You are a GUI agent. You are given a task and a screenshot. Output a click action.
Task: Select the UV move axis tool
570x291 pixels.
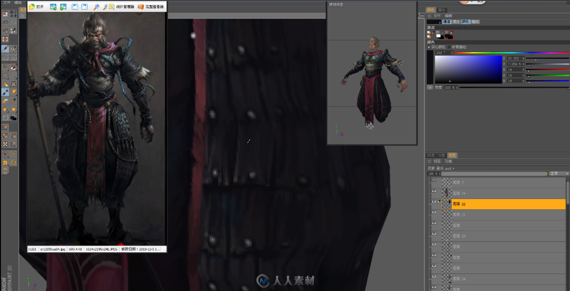pos(5,127)
